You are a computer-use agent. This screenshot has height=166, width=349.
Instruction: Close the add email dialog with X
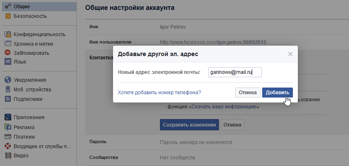[x=290, y=54]
